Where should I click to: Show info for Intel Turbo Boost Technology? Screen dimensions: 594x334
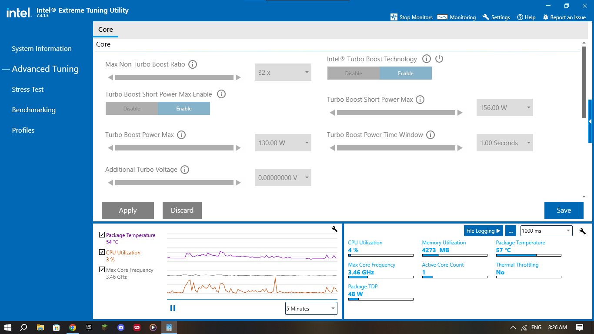coord(427,59)
